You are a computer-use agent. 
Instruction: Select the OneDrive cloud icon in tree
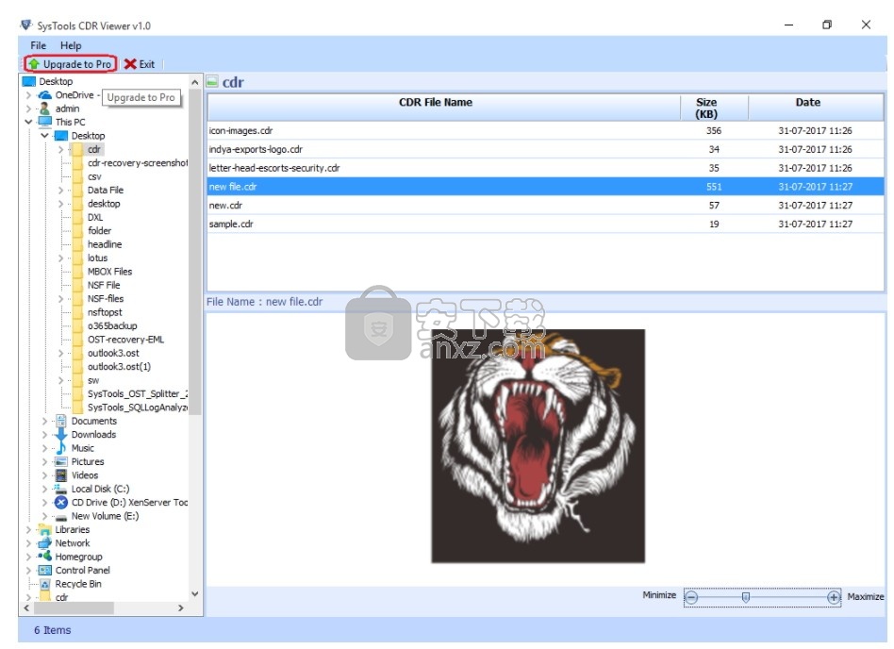44,95
